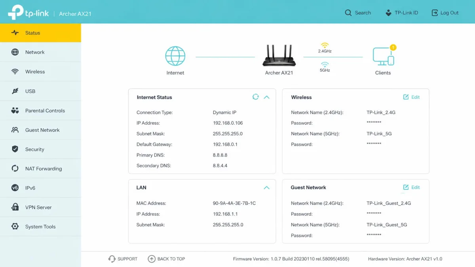Image resolution: width=475 pixels, height=267 pixels.
Task: Click the Clients devices icon
Action: click(383, 57)
